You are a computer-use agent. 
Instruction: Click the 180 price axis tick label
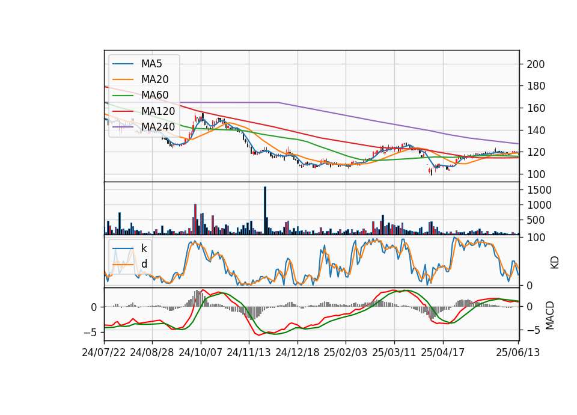536,86
